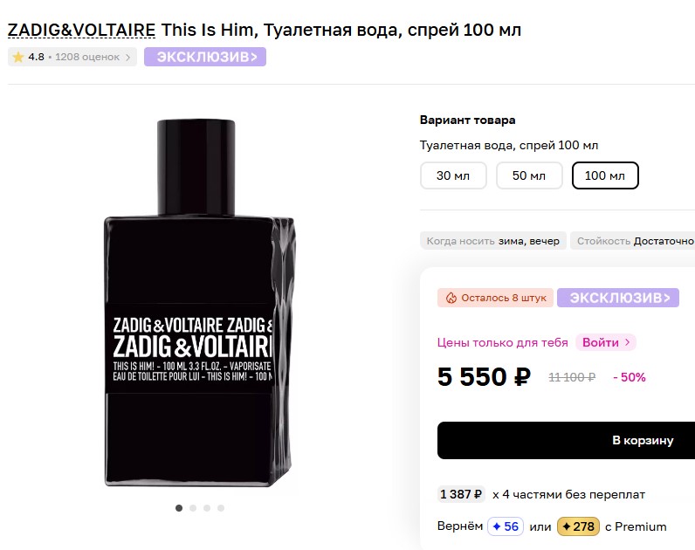The height and width of the screenshot is (550, 695).
Task: Click the 1 387 ₽ installment badge
Action: coord(461,494)
